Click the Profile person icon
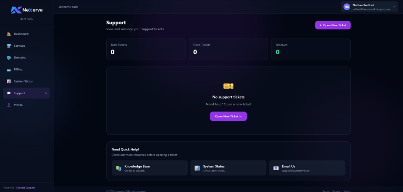Viewport: 403px width, 192px height. point(9,105)
